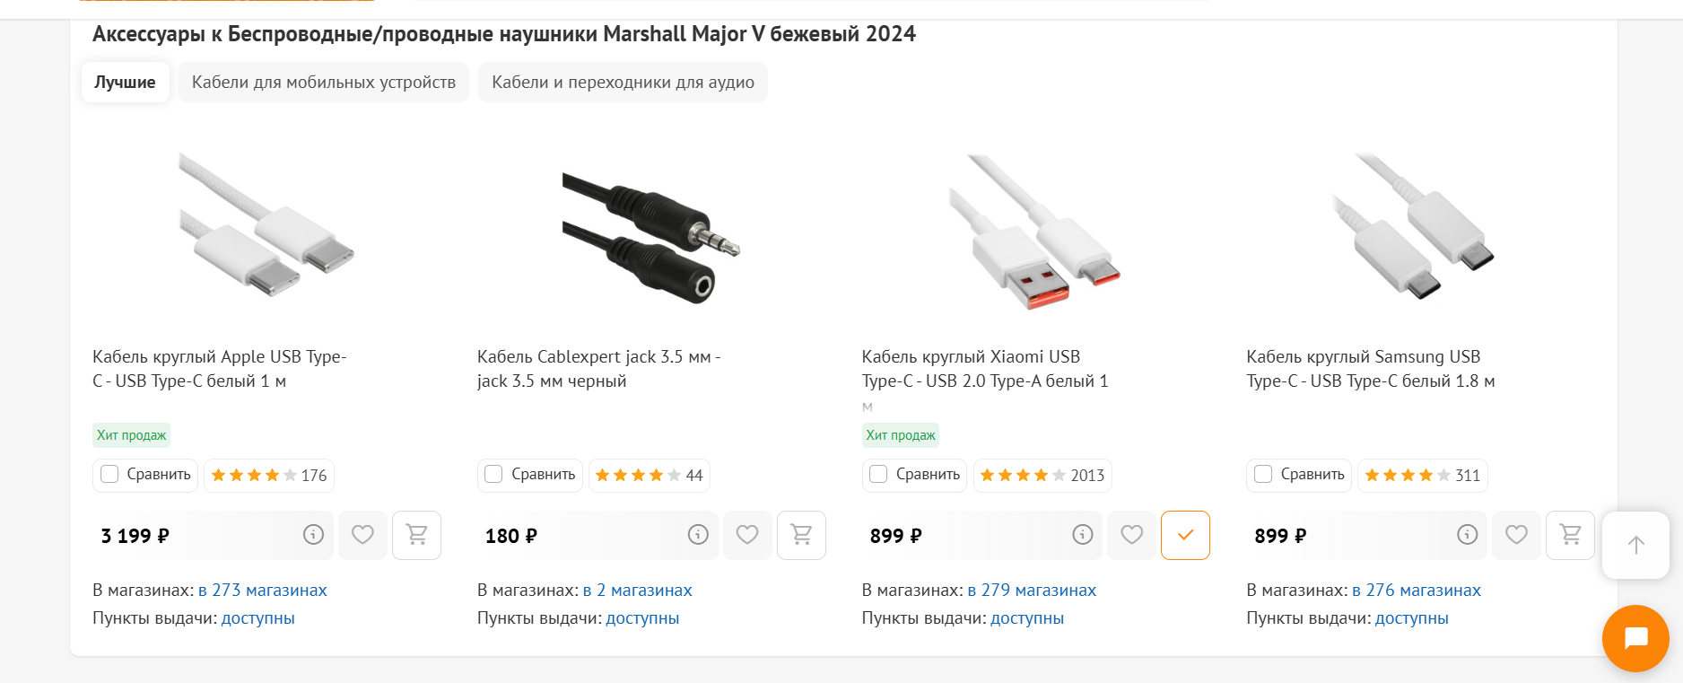
Task: Open Cablexpert jack cable product image
Action: (x=650, y=230)
